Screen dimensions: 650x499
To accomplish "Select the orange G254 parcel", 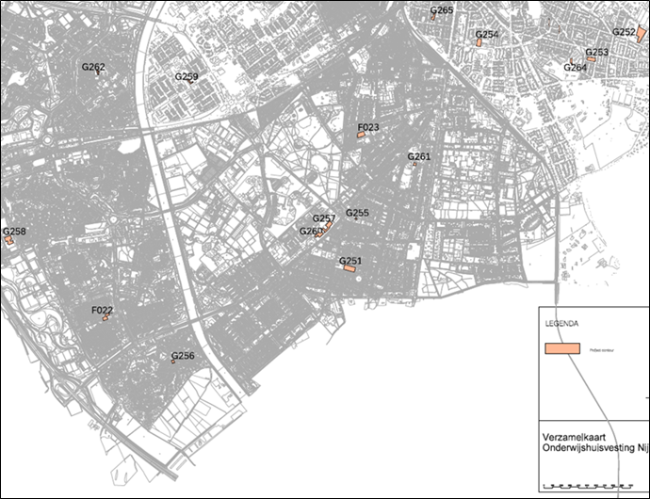I will 479,43.
